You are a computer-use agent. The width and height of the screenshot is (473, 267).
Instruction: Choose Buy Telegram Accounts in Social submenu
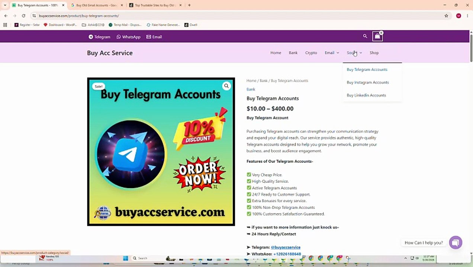click(x=367, y=69)
